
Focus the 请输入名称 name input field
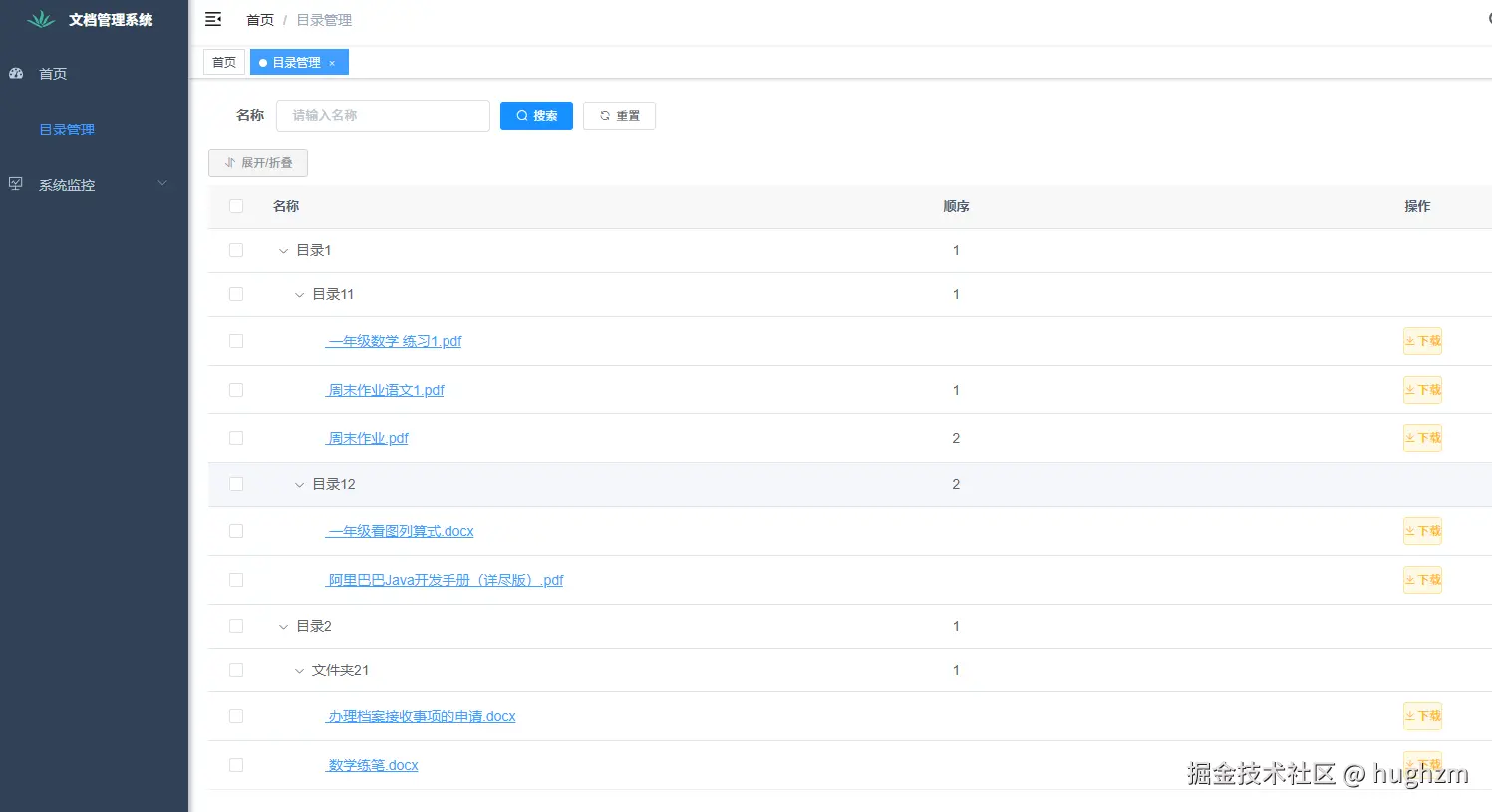[383, 116]
